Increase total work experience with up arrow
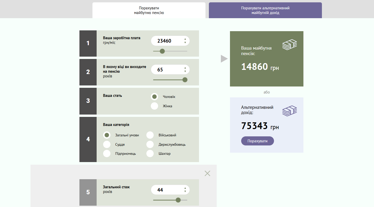 pos(185,188)
